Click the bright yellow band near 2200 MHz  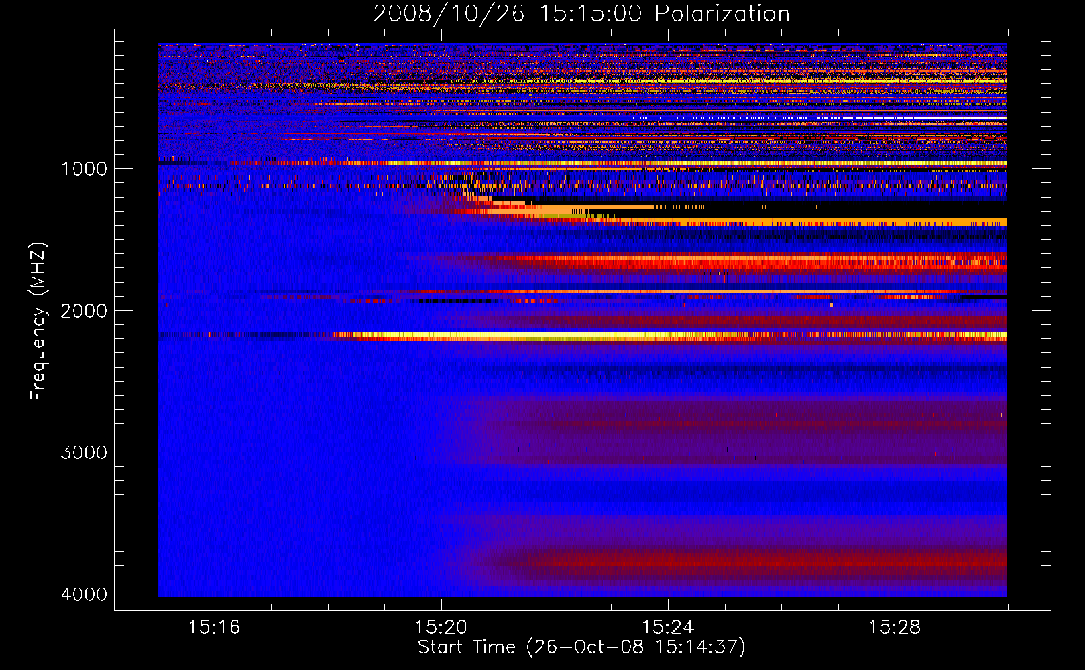click(671, 335)
